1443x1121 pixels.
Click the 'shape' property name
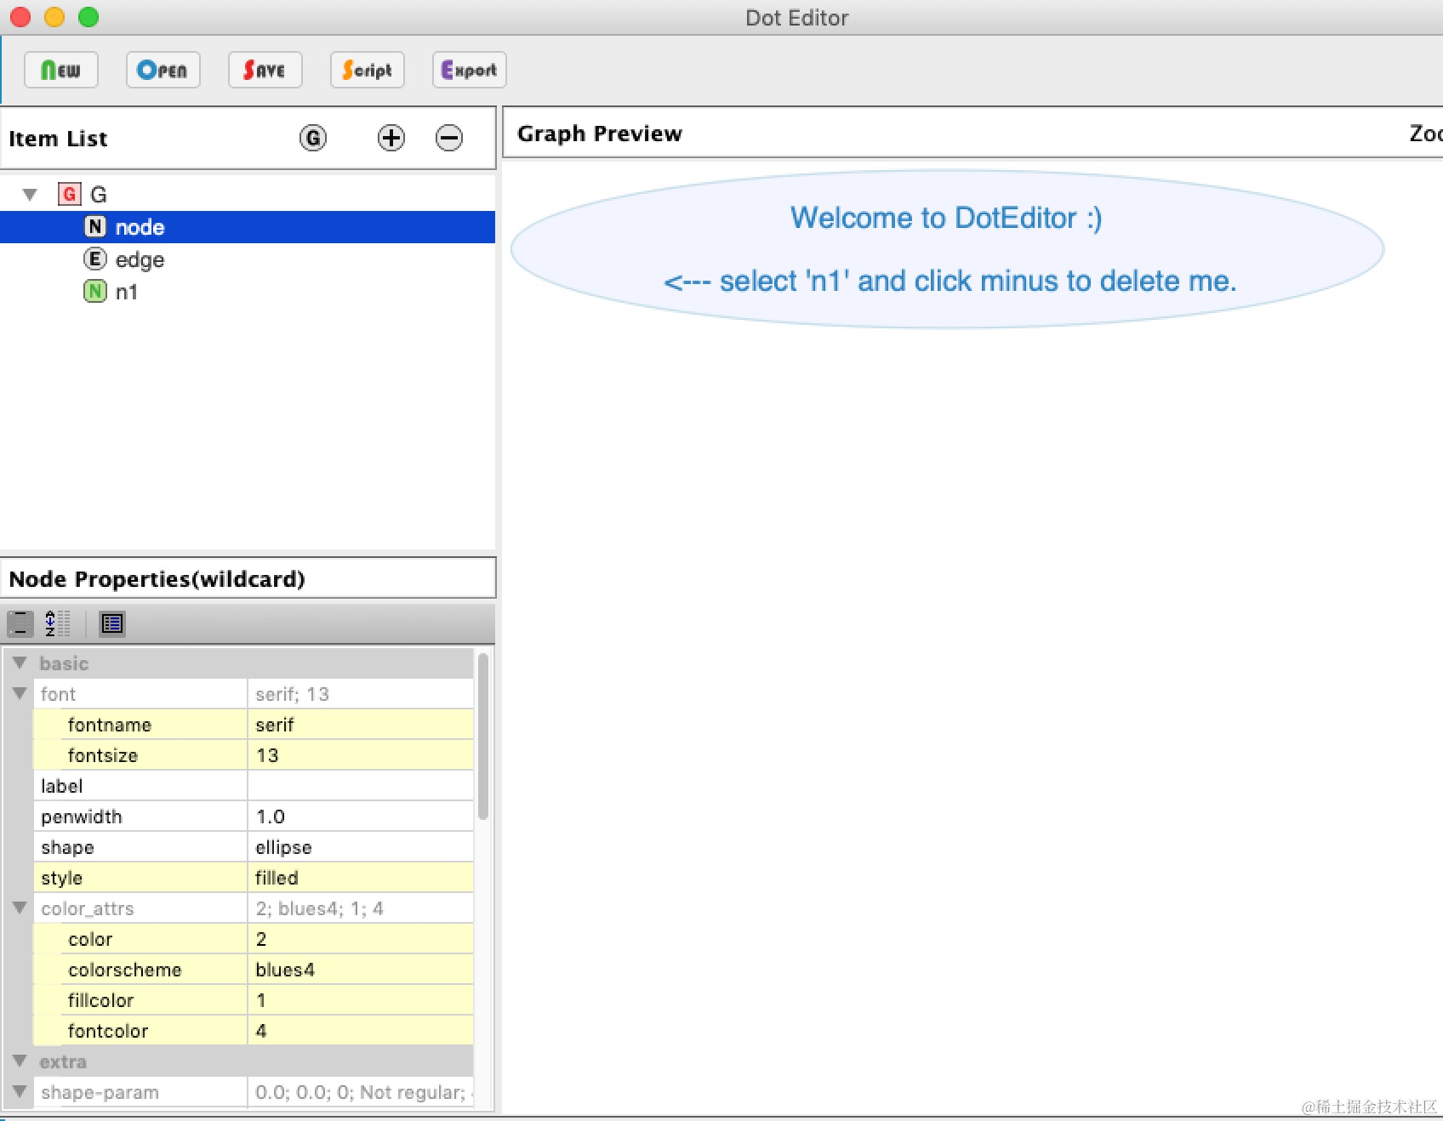[x=68, y=847]
